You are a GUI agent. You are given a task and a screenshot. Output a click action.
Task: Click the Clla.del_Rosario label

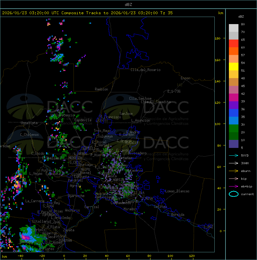coord(145,70)
